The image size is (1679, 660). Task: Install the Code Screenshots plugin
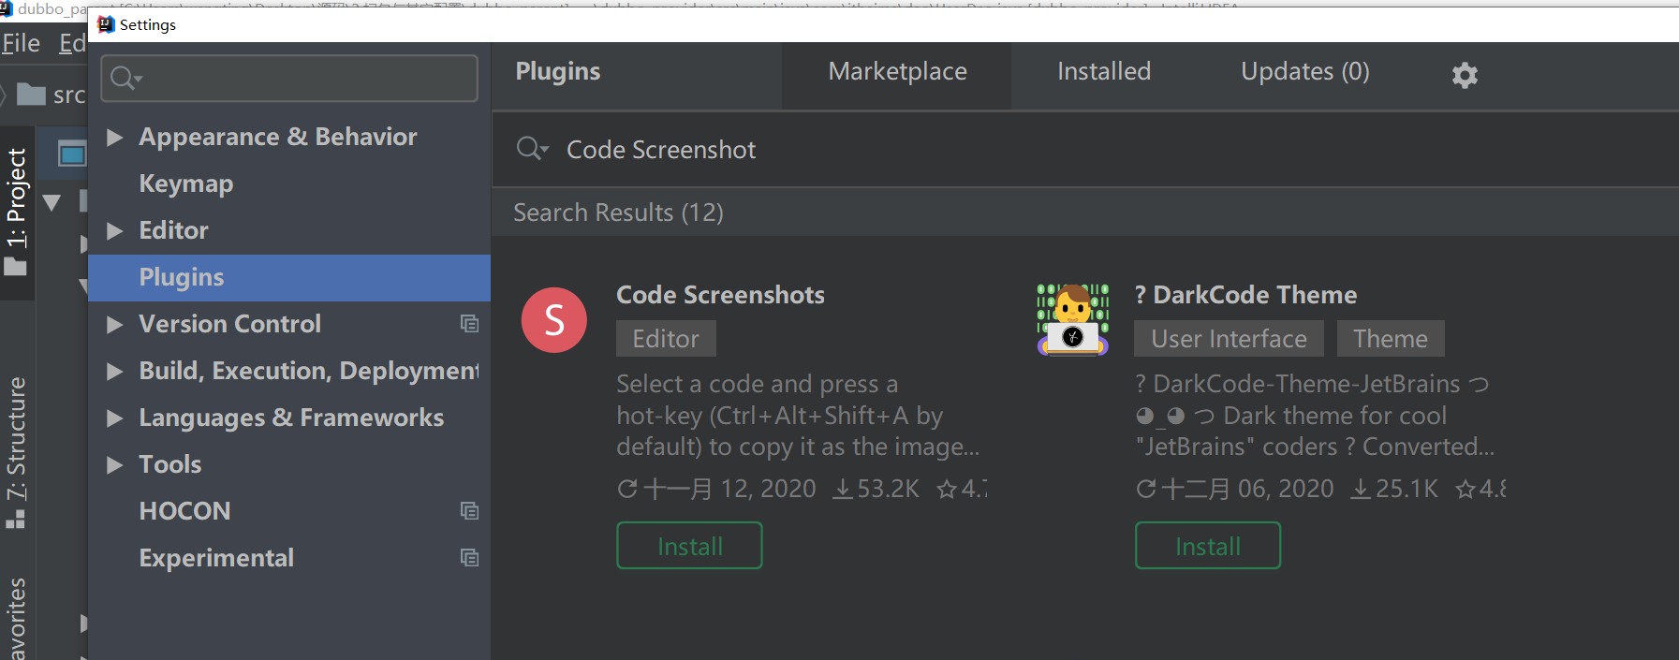click(689, 546)
